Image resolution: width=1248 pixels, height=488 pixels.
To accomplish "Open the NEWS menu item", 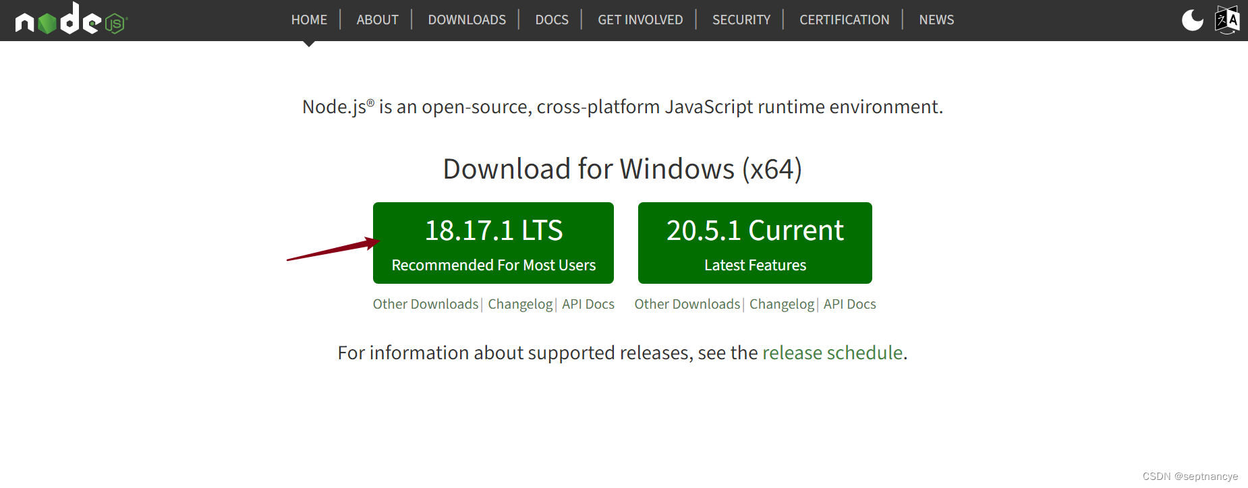I will pos(936,20).
